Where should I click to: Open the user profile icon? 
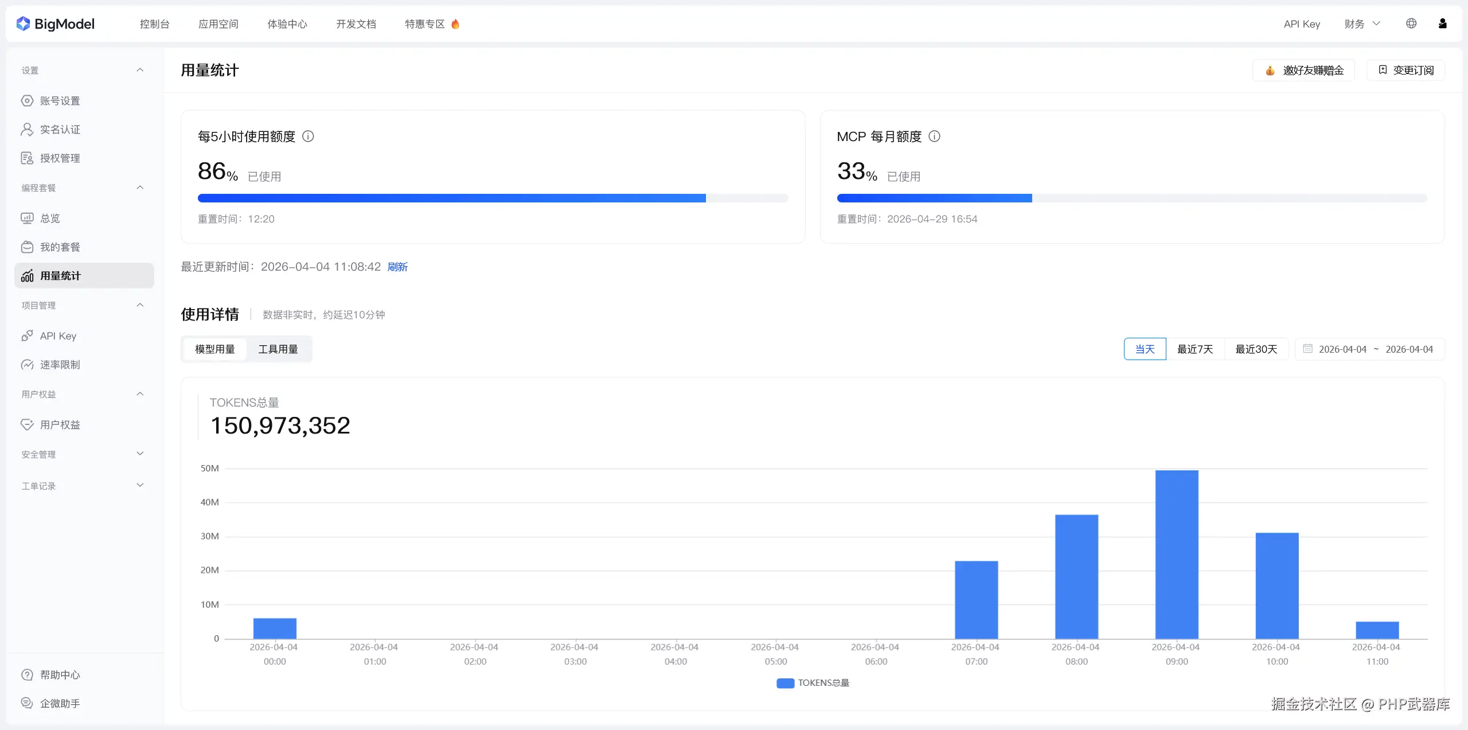tap(1442, 24)
